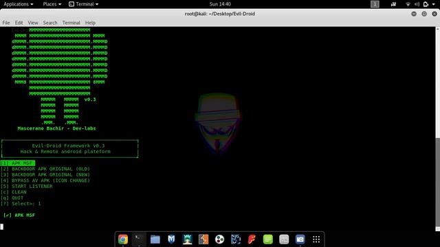Click the '[c] CLEAN' line
This screenshot has height=247, width=440.
click(14, 192)
